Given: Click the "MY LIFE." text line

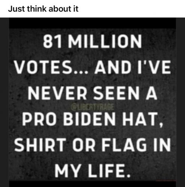Looking at the screenshot, I should click(92, 171).
